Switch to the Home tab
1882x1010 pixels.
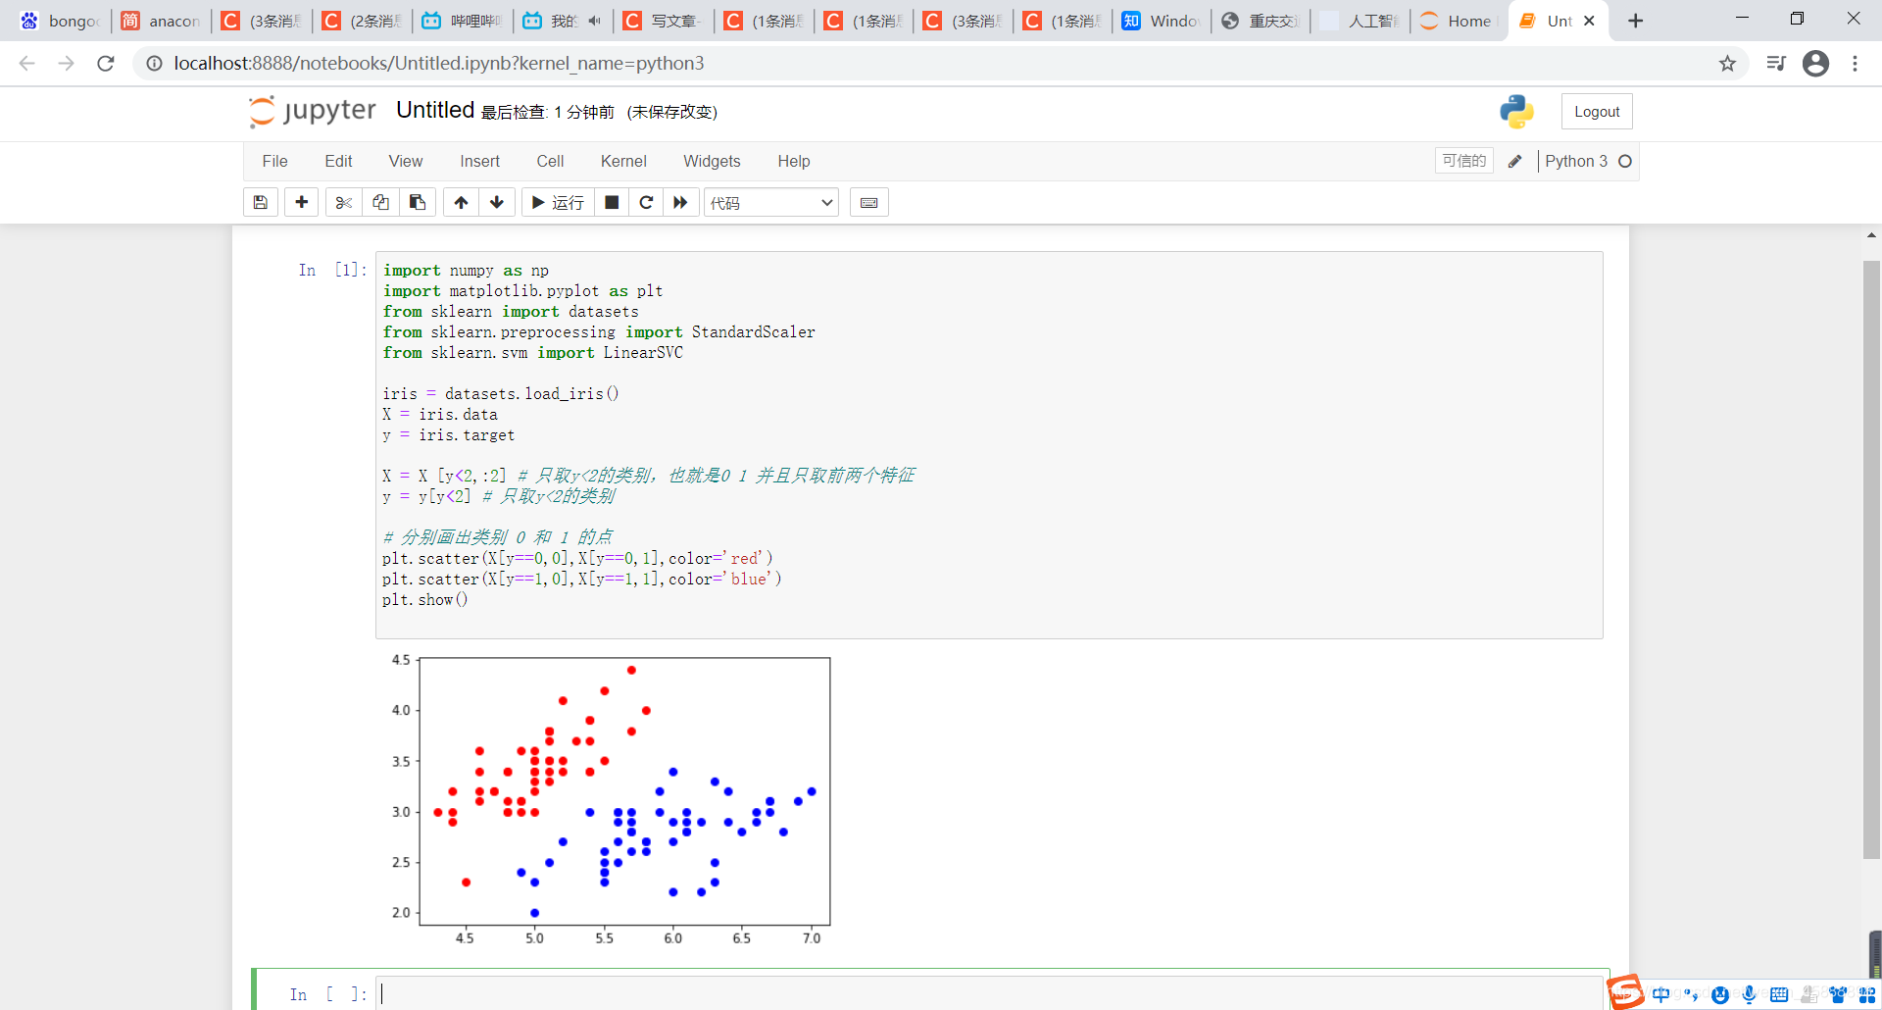coord(1459,21)
